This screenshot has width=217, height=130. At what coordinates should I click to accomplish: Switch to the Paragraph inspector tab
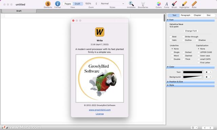[x=185, y=15]
